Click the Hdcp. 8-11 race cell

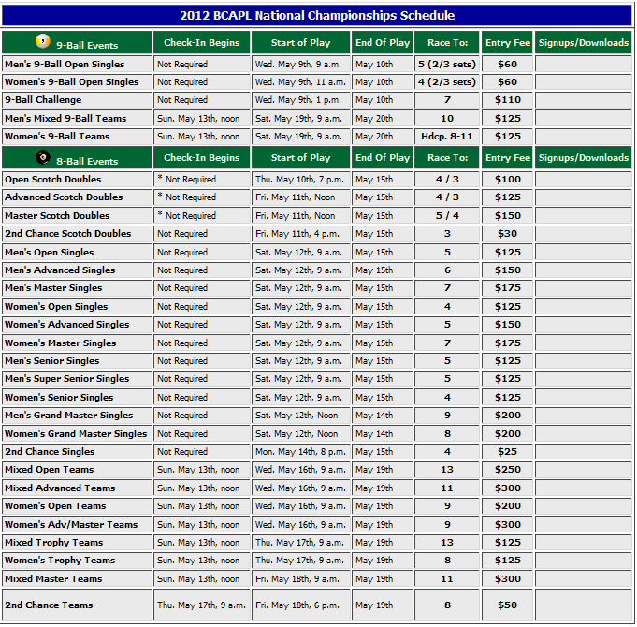tap(447, 137)
